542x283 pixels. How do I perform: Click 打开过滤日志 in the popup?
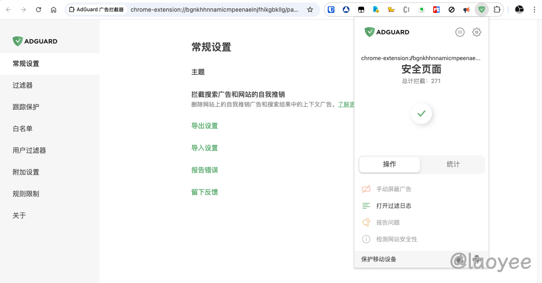tap(393, 206)
